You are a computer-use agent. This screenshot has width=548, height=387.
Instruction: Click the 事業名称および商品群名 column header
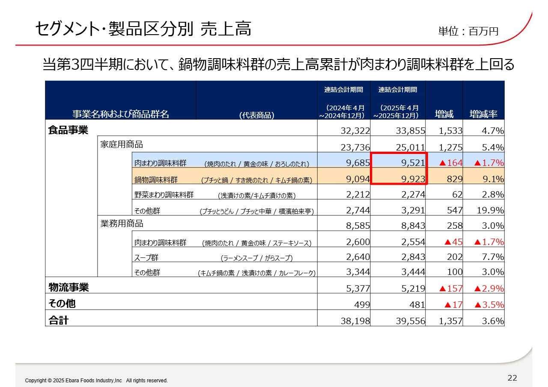120,114
